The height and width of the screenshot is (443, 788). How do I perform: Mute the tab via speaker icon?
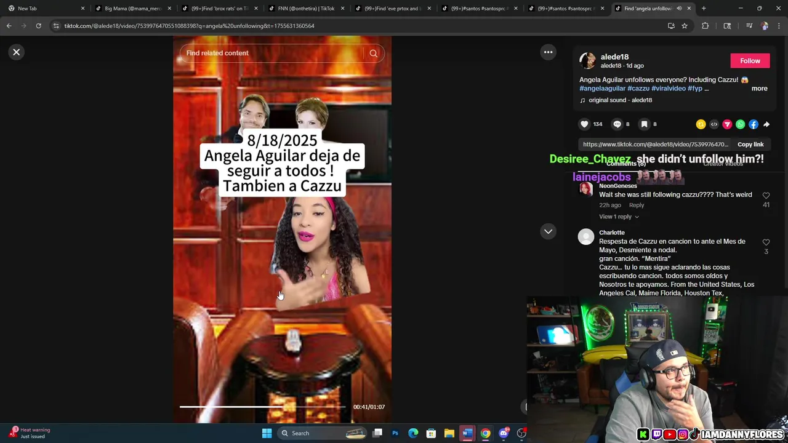click(x=679, y=9)
